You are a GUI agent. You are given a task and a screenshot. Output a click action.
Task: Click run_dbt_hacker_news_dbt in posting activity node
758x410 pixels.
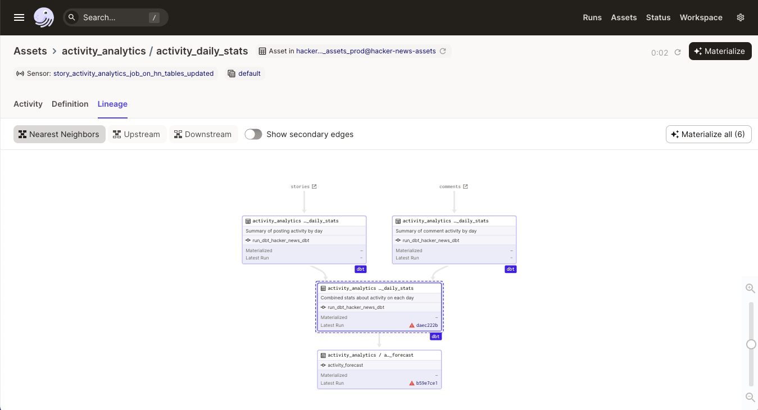point(280,240)
